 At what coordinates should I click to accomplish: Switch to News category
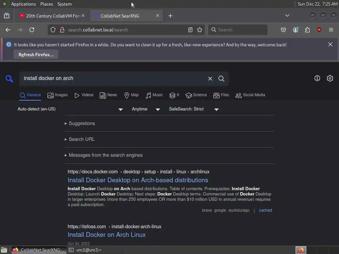point(108,95)
